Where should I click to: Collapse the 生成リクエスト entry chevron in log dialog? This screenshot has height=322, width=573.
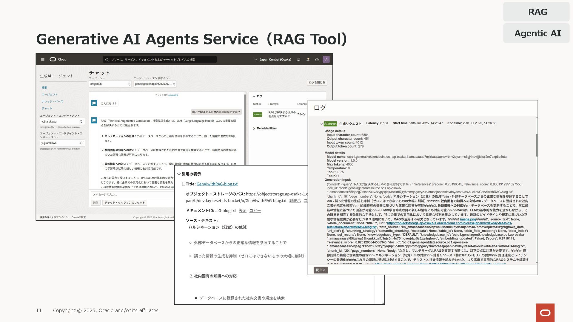[321, 124]
